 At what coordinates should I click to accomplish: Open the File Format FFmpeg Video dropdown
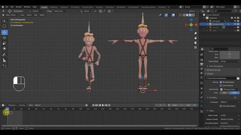pyautogui.click(x=230, y=89)
